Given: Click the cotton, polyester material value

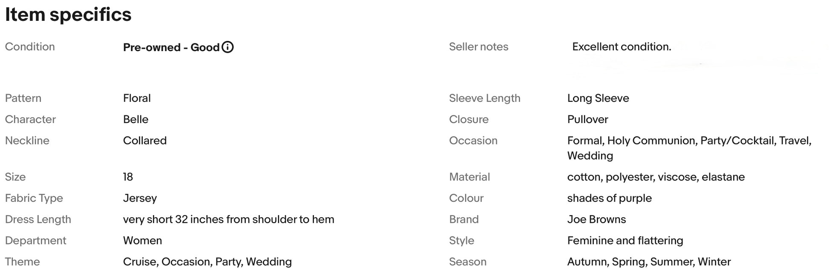Looking at the screenshot, I should coord(656,177).
